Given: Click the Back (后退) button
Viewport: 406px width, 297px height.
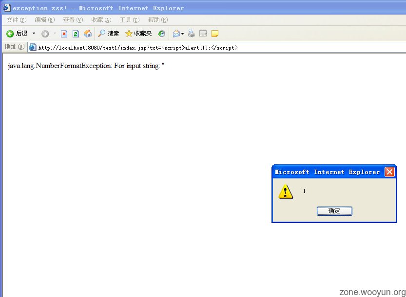Looking at the screenshot, I should coord(17,34).
